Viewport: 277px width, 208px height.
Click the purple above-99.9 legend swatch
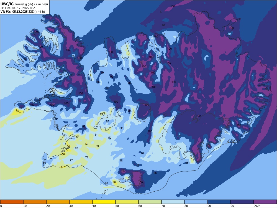(x=265, y=202)
